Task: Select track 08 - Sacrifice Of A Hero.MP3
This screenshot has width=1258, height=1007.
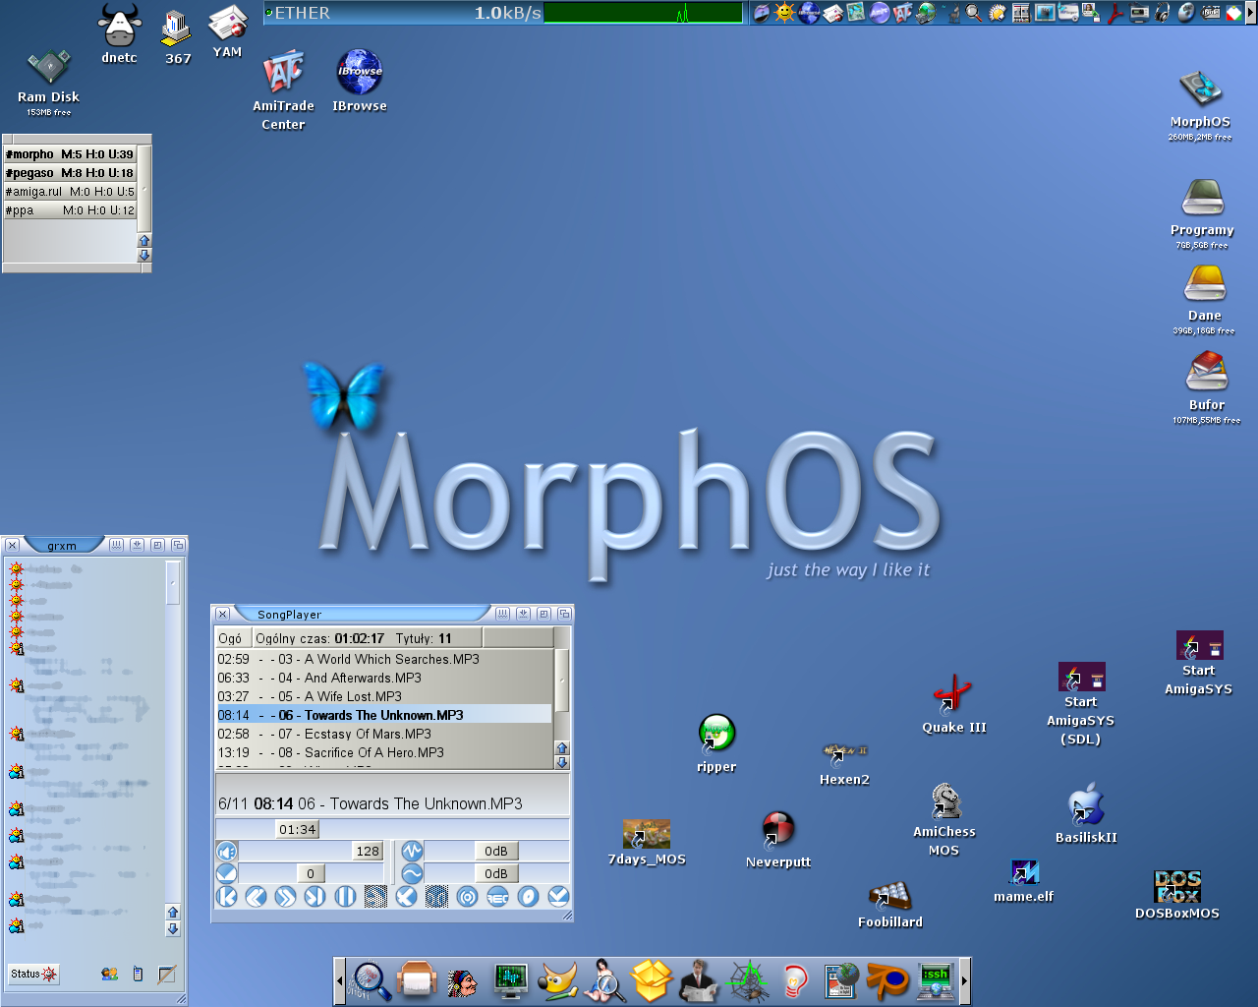Action: coord(384,752)
